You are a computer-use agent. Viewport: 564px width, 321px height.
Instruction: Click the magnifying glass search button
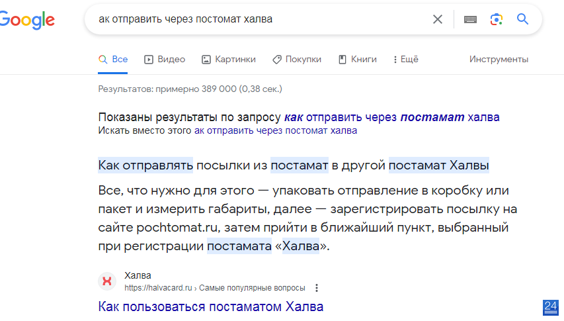pos(522,19)
